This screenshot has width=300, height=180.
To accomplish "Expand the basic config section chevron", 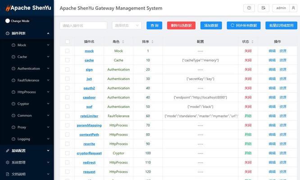I will point(48,151).
